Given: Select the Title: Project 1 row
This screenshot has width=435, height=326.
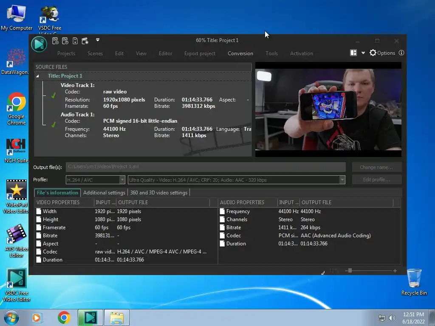Looking at the screenshot, I should click(x=143, y=76).
